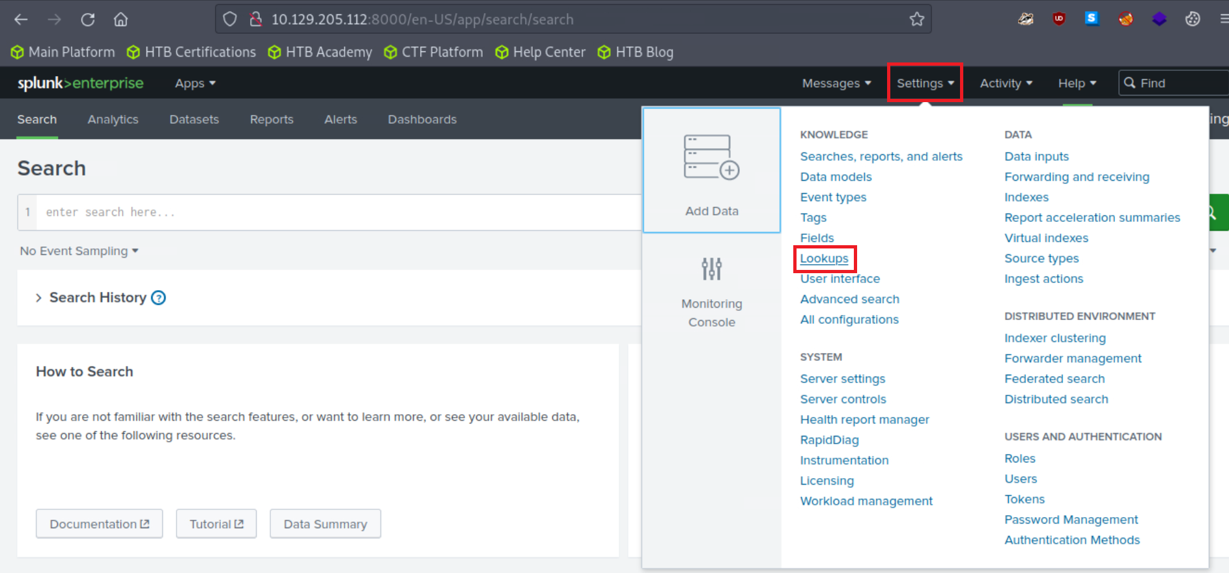The height and width of the screenshot is (573, 1229).
Task: Expand the Search History section
Action: [38, 298]
